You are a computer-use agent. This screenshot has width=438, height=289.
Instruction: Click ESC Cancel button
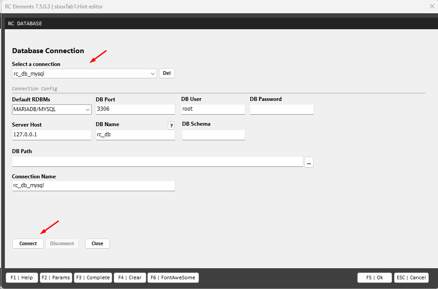(411, 277)
